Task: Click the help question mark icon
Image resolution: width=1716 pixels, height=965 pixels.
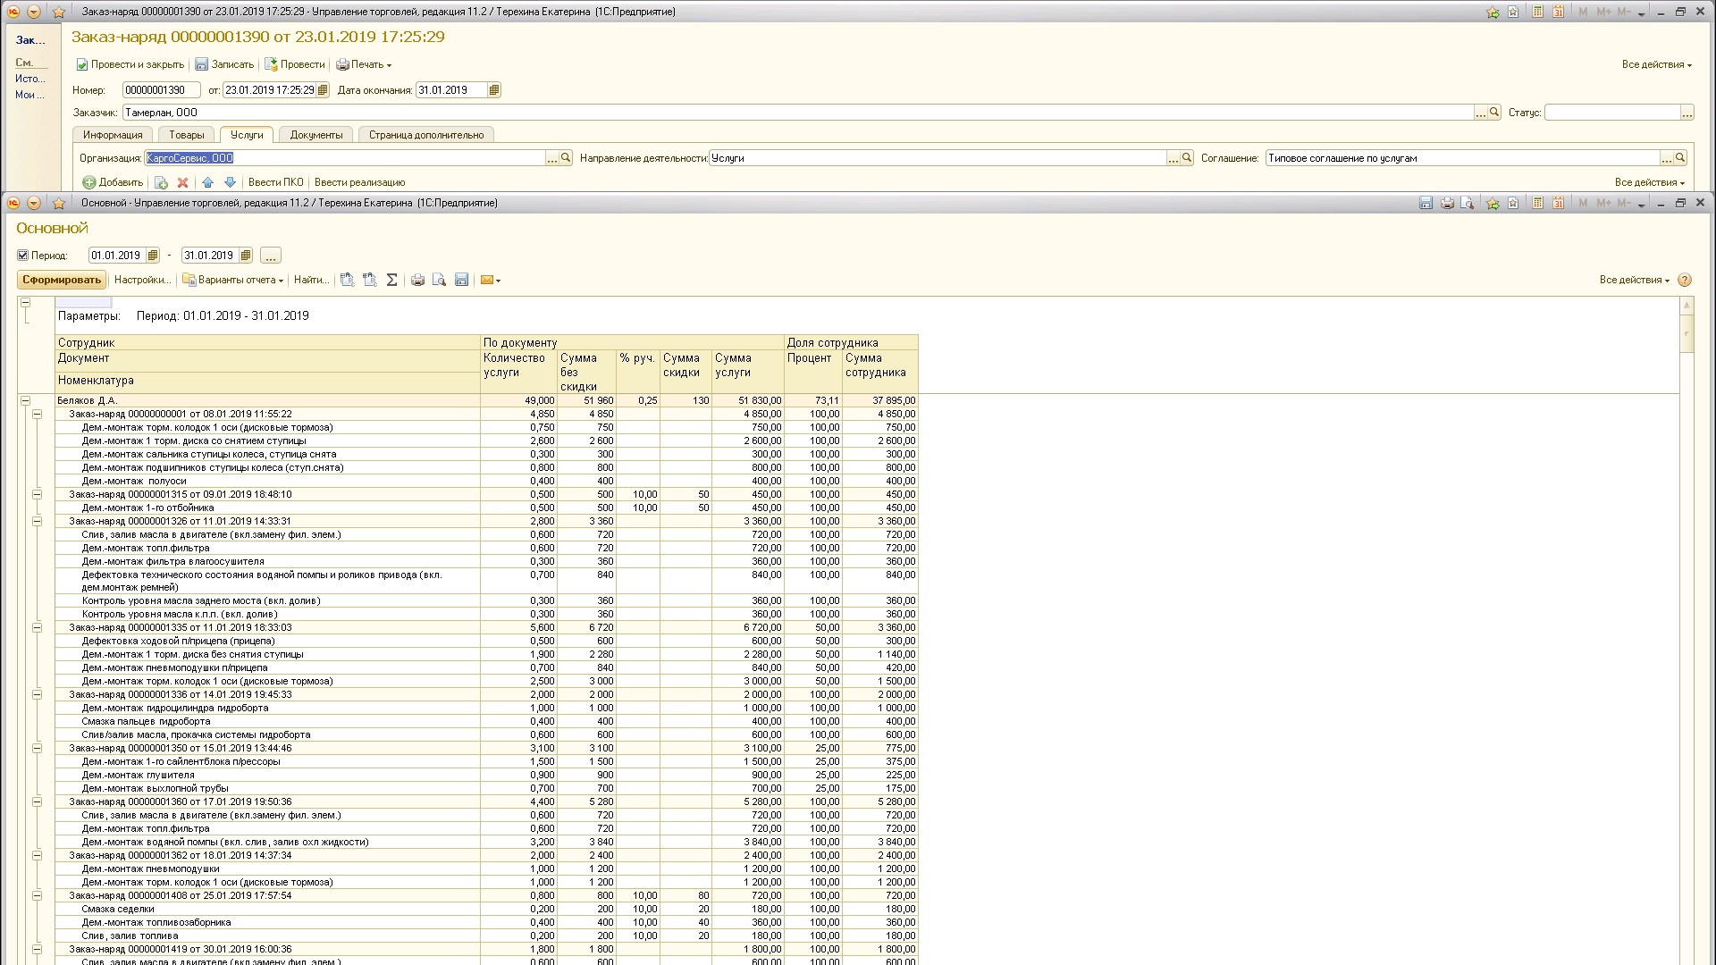Action: [1685, 281]
